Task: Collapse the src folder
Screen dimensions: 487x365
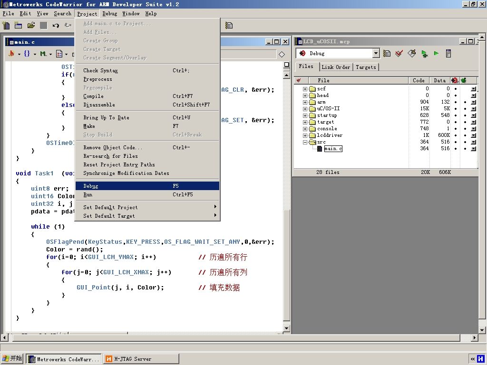Action: (x=305, y=142)
